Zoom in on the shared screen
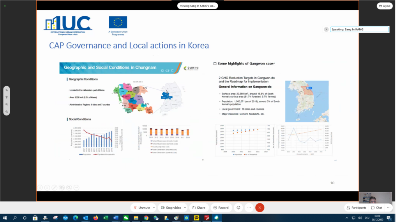The image size is (399, 222). tap(7, 104)
